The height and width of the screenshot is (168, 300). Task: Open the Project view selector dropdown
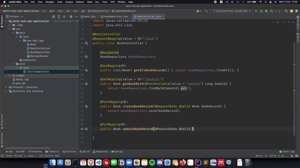pyautogui.click(x=15, y=17)
